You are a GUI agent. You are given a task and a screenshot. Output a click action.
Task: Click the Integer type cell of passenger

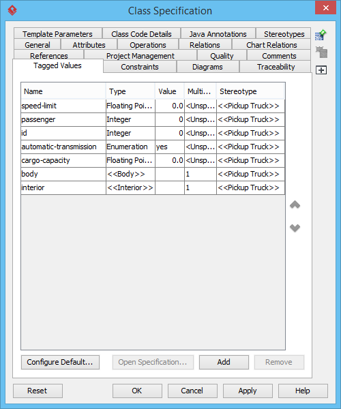[x=130, y=119]
